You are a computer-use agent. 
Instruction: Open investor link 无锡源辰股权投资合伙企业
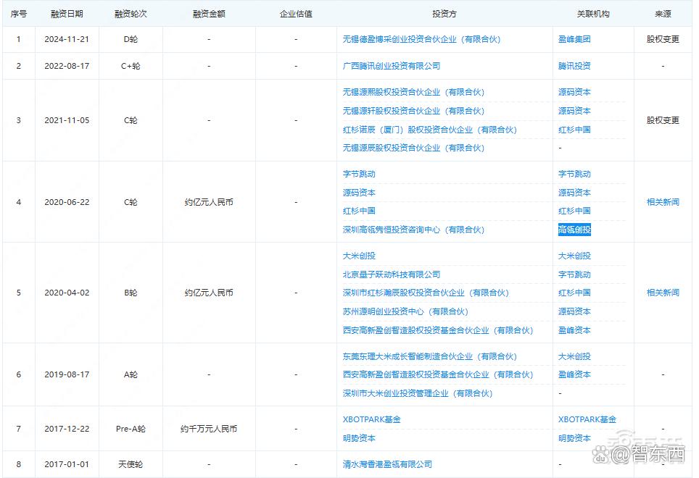coord(413,148)
